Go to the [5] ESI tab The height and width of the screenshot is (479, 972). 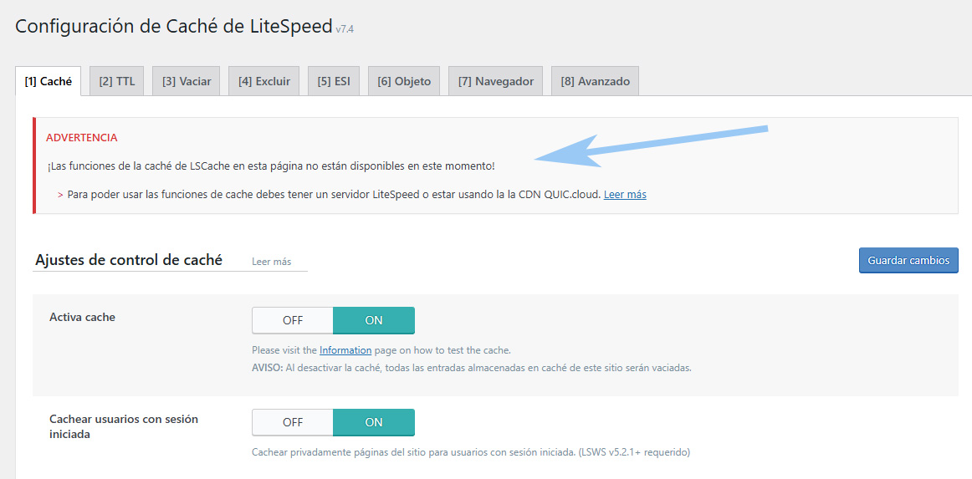333,81
